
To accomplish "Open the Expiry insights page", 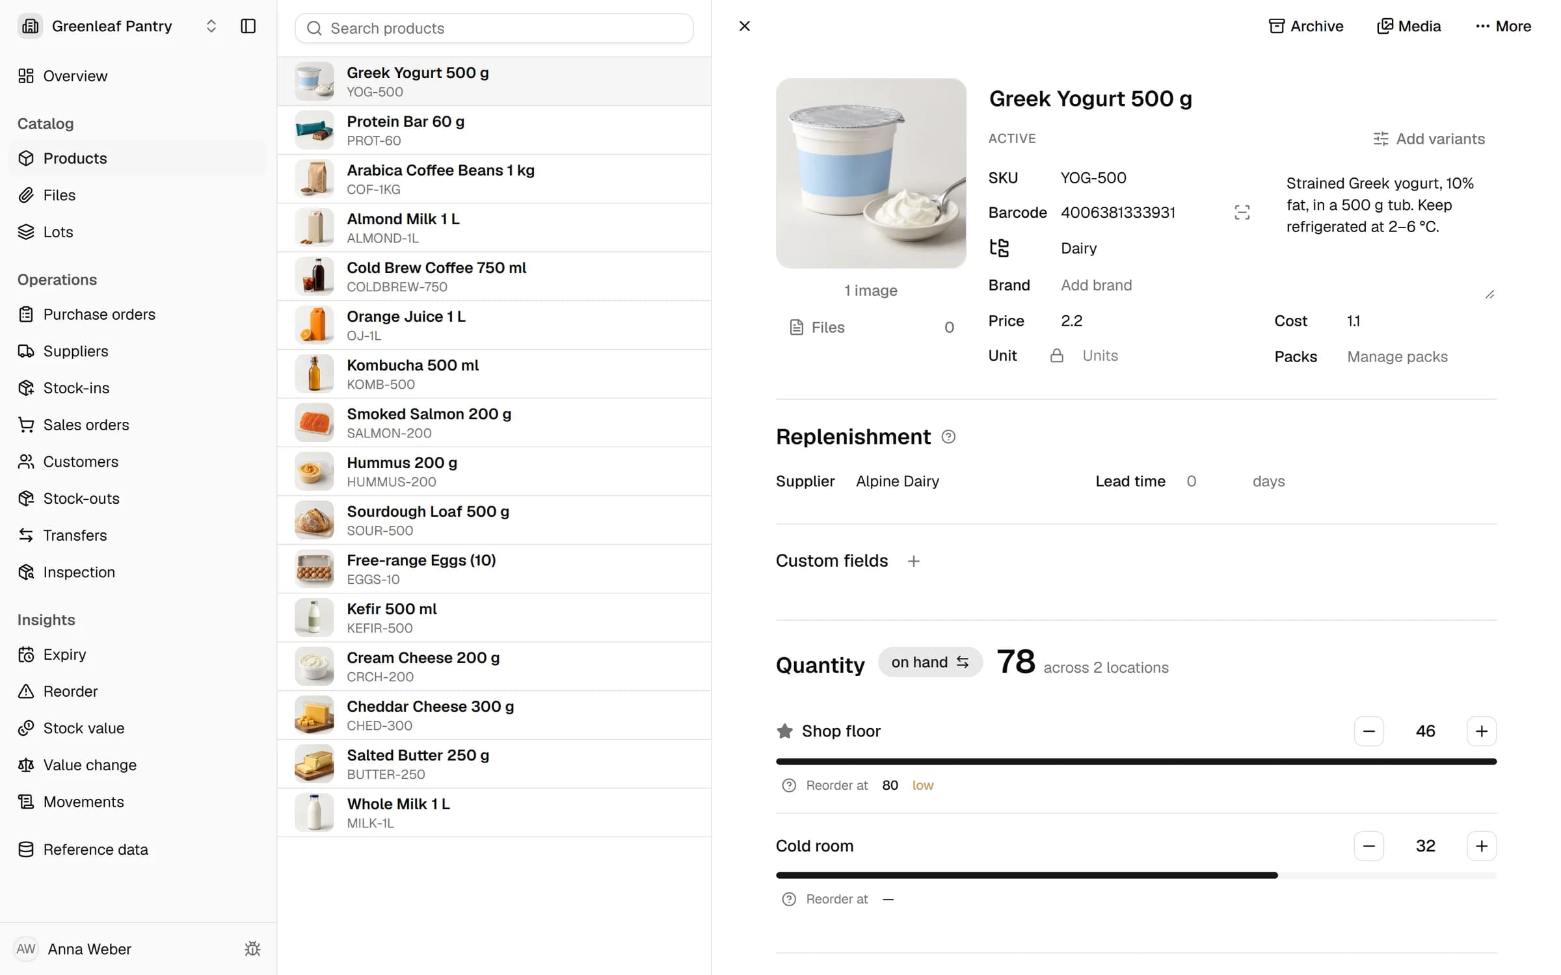I will click(x=138, y=655).
